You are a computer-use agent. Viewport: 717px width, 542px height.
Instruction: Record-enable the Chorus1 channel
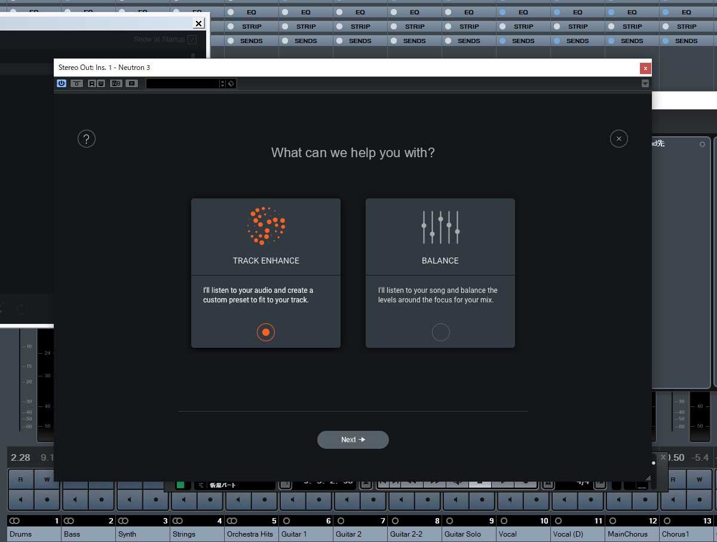pyautogui.click(x=699, y=500)
